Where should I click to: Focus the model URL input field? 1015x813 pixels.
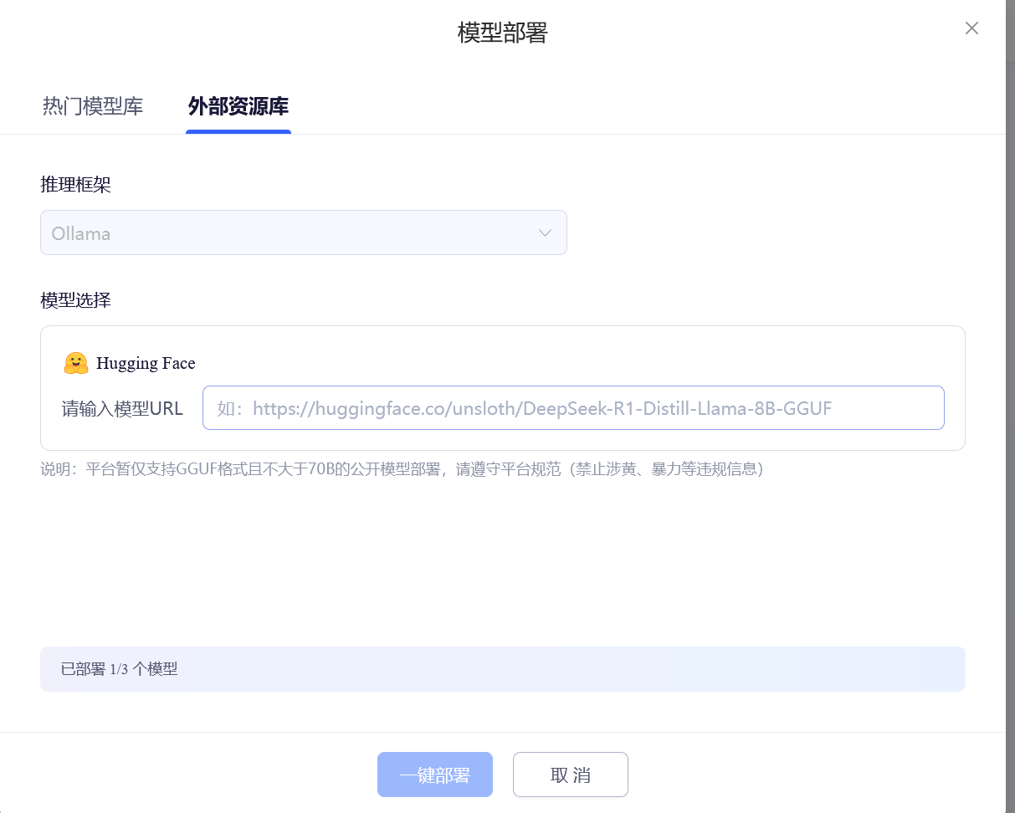tap(573, 408)
